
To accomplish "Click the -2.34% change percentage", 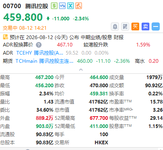I will coord(81,19).
